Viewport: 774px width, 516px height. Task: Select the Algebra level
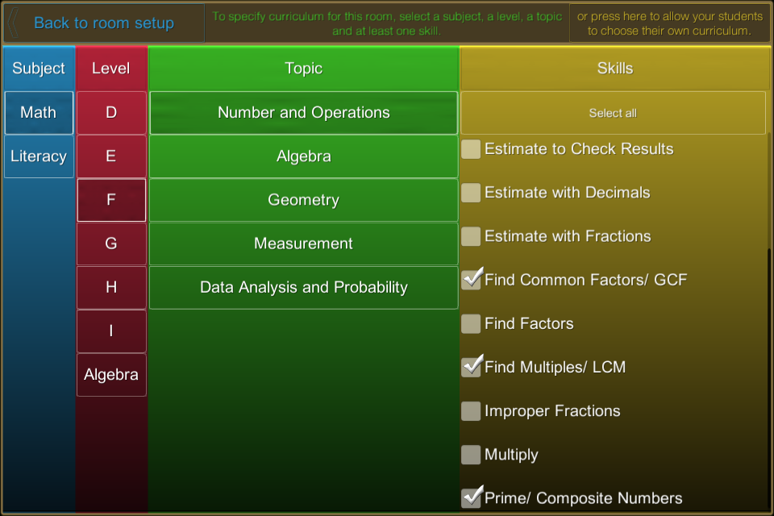[x=111, y=375]
